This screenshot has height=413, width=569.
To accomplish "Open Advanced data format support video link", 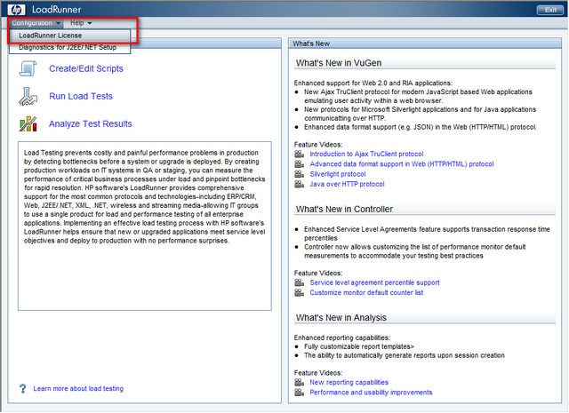I will tap(402, 164).
